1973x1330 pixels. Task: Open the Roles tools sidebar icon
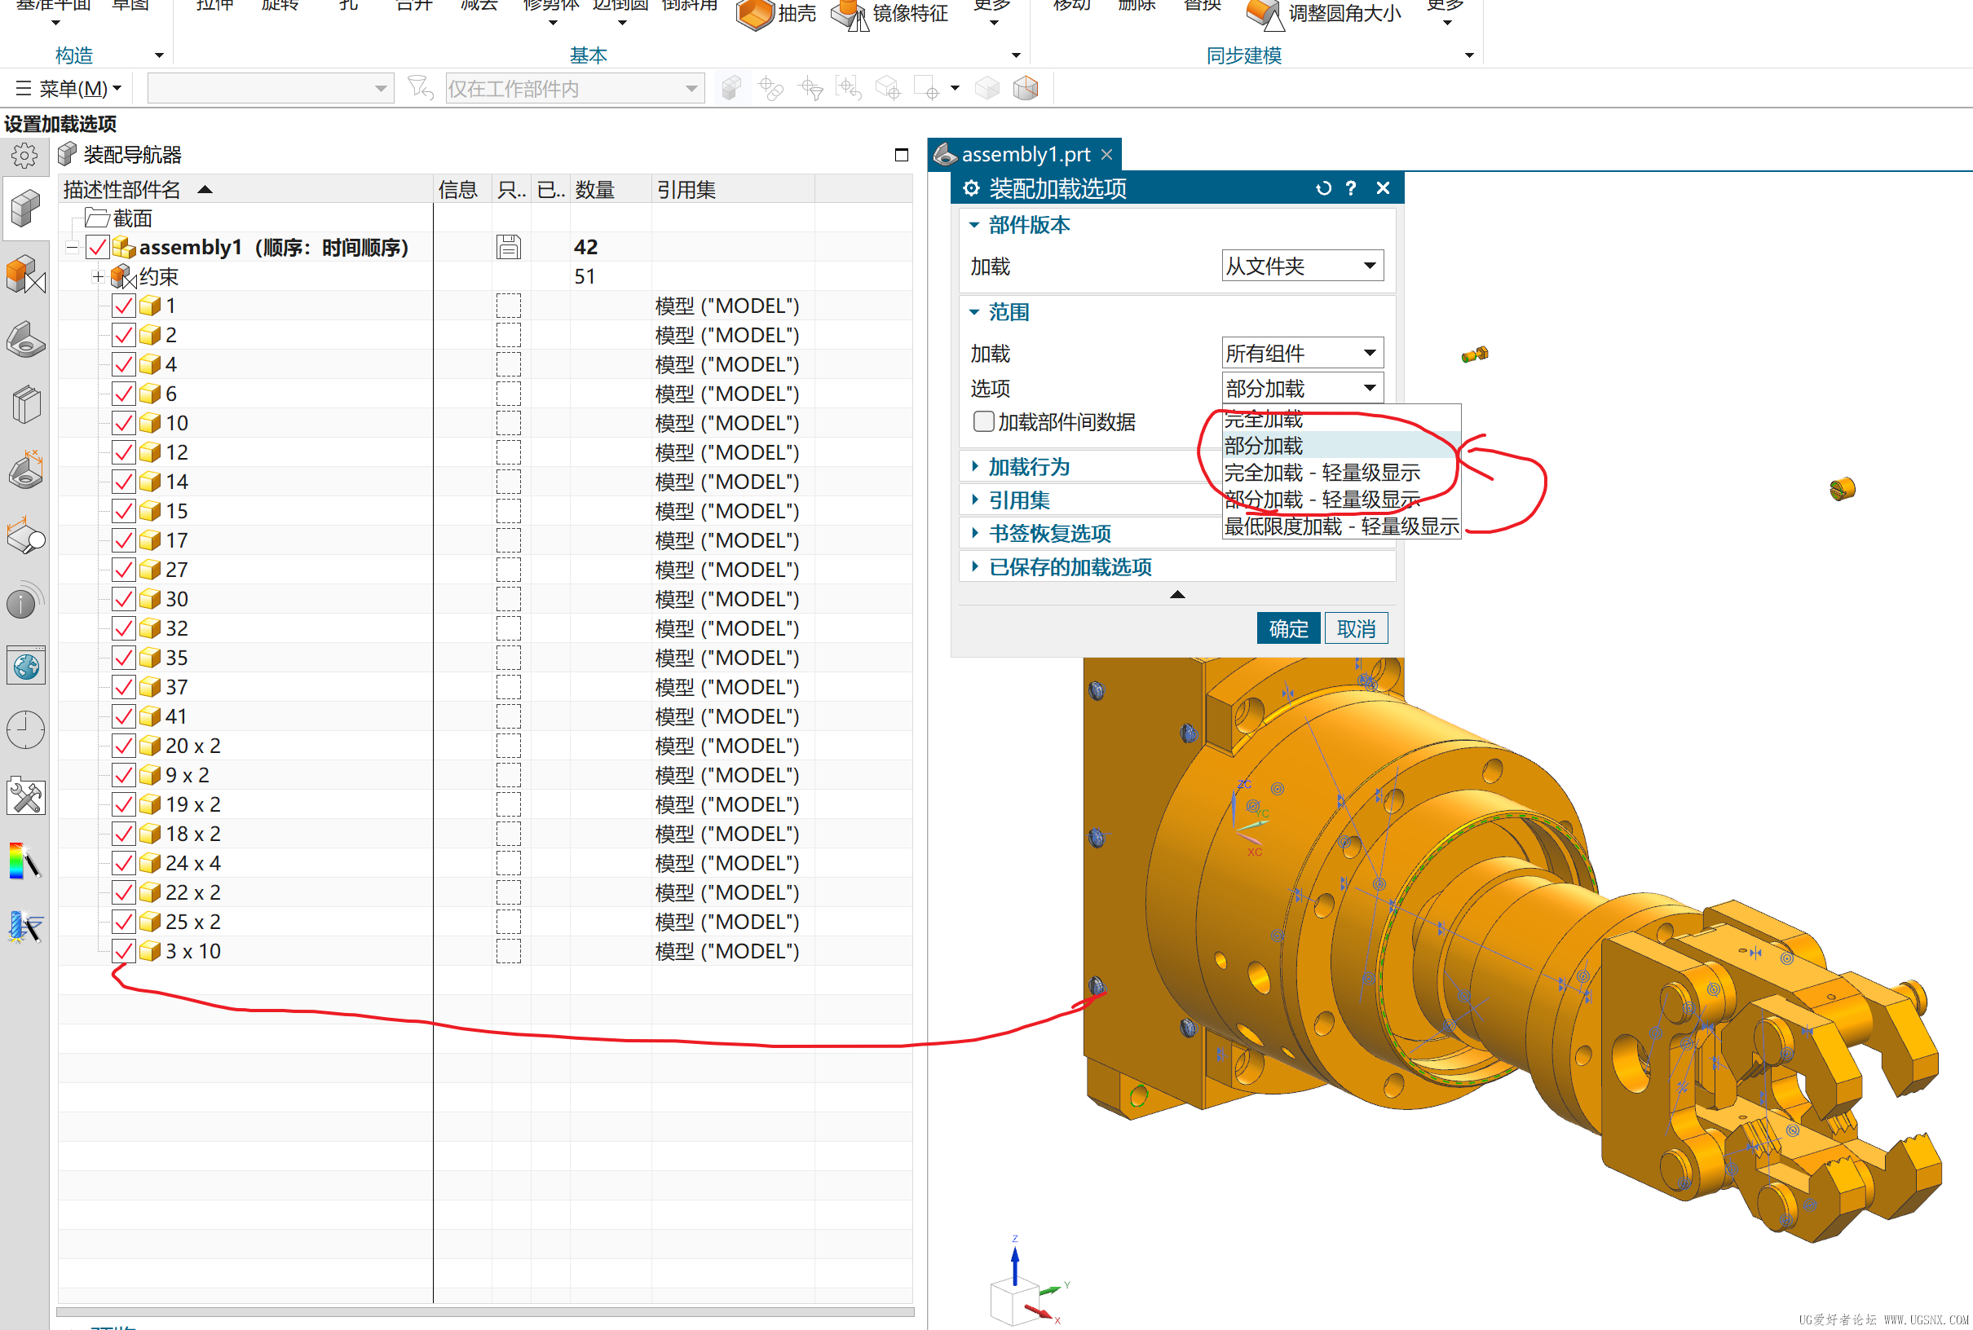(x=25, y=796)
